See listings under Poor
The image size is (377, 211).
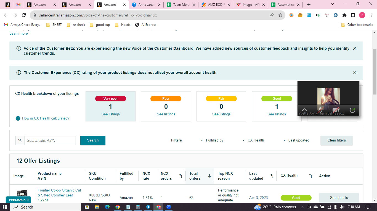click(166, 114)
